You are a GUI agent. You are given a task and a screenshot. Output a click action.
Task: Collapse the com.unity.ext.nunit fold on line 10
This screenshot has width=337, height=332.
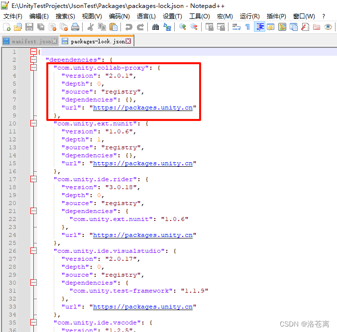tap(33, 123)
